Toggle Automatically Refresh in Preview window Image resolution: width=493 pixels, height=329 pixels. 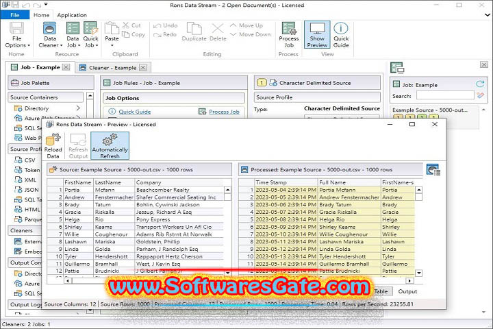pyautogui.click(x=110, y=145)
